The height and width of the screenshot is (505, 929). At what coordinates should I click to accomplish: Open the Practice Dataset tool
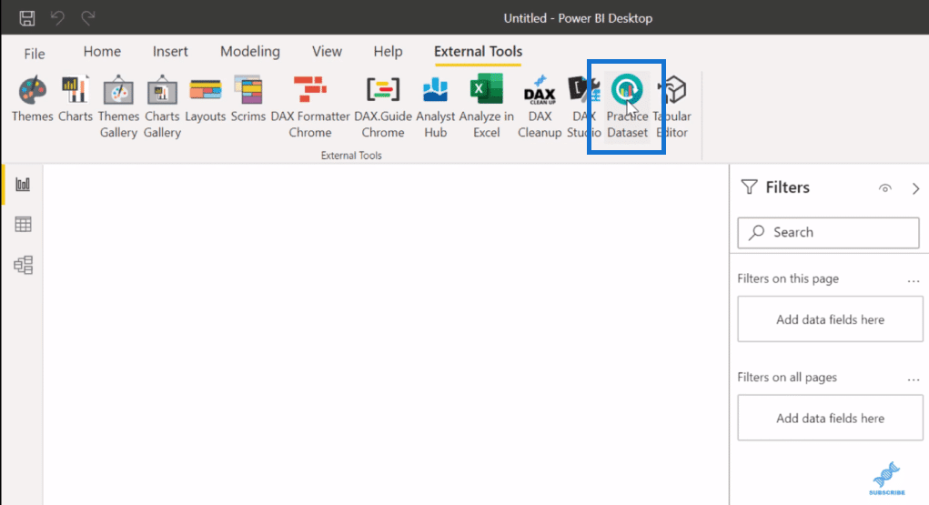tap(627, 107)
